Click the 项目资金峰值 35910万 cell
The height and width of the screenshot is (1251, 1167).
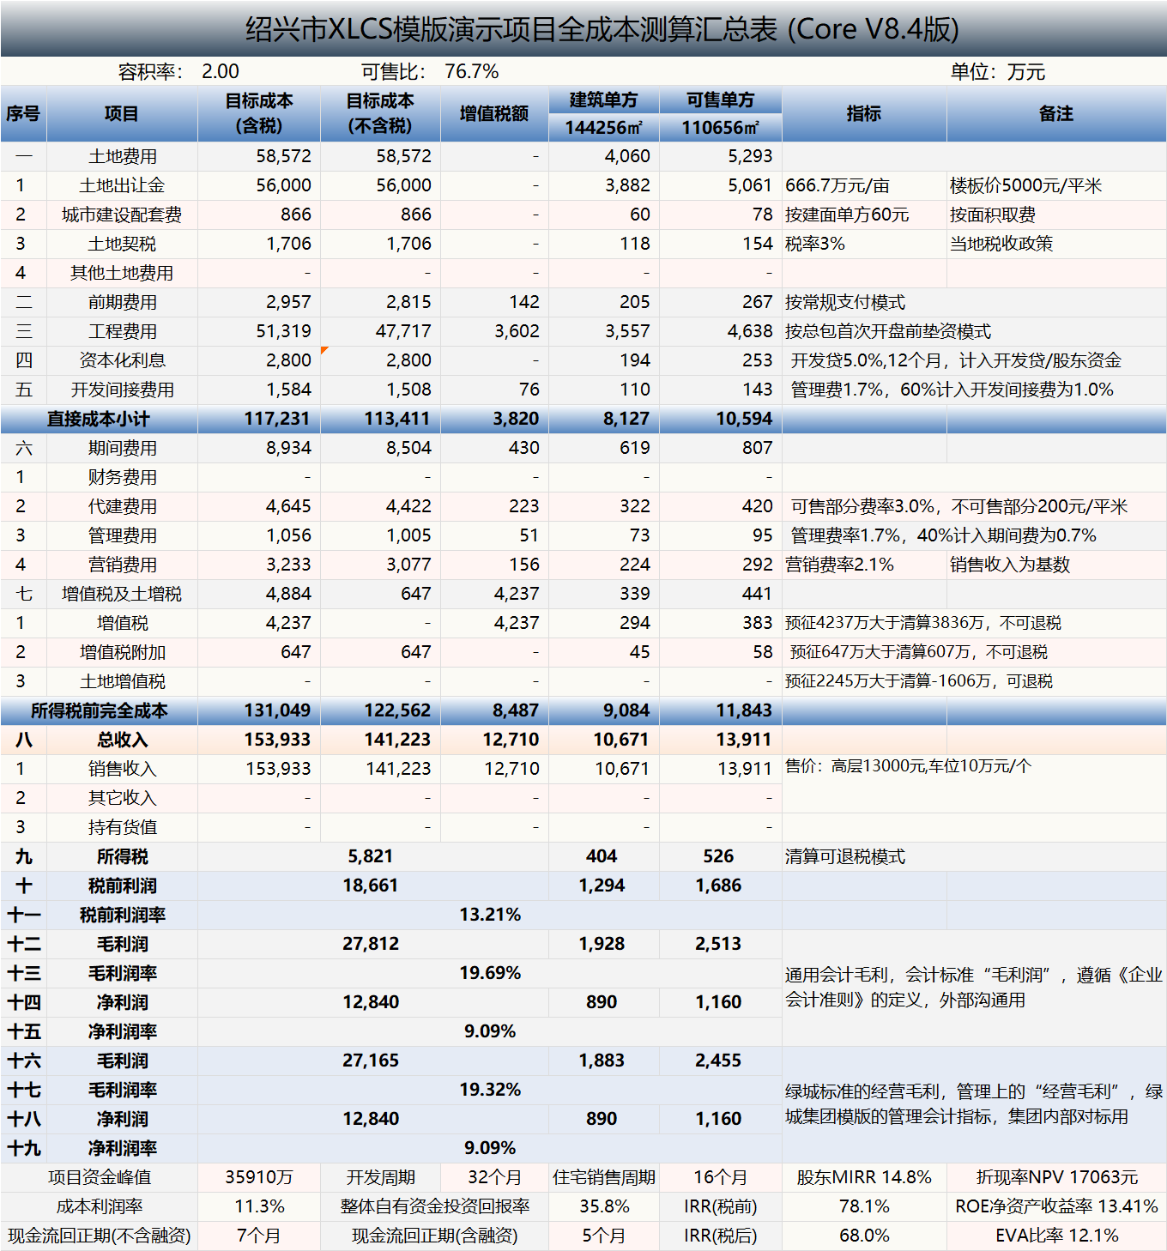point(257,1178)
